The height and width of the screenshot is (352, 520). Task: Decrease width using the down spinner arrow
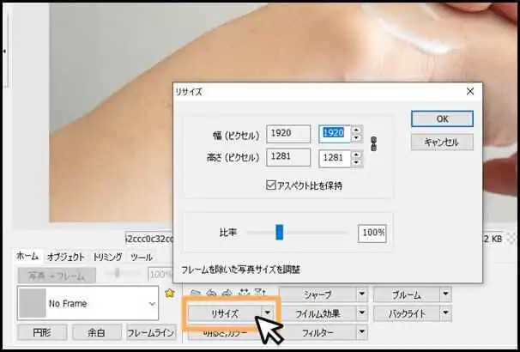356,138
